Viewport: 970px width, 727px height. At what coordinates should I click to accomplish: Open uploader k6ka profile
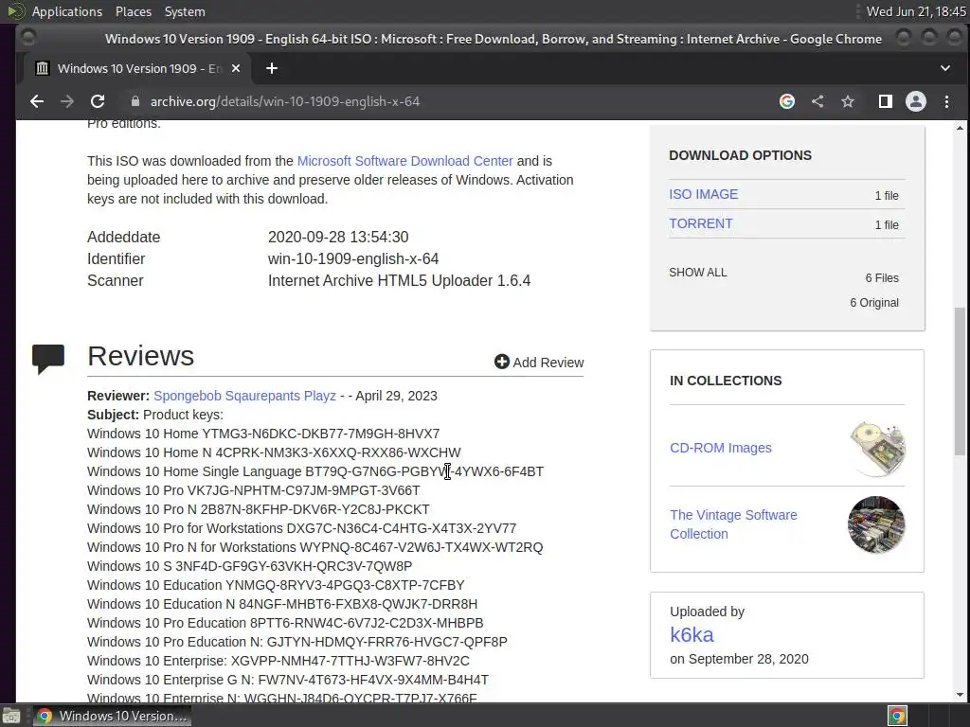tap(692, 635)
